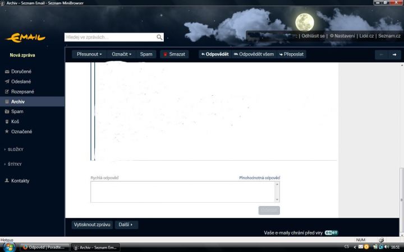The image size is (404, 252).
Task: Click the Plnohodnotná odpověď link
Action: (259, 178)
